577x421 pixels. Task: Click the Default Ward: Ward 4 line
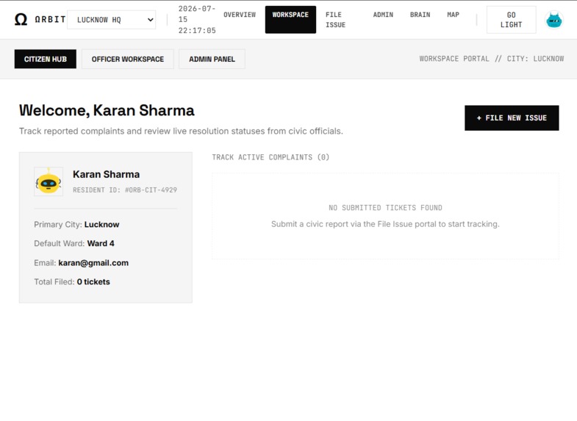tap(74, 243)
